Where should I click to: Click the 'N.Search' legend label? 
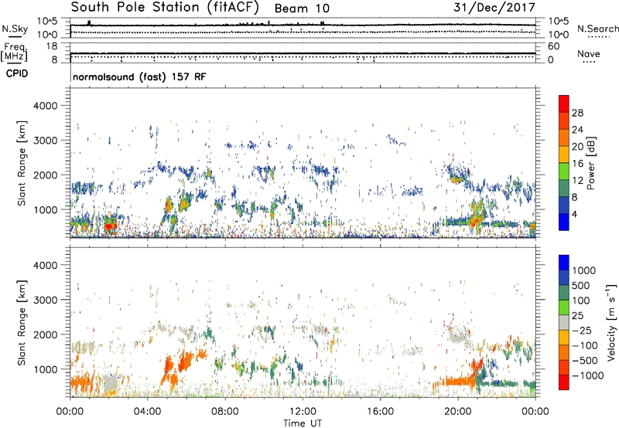(x=597, y=29)
